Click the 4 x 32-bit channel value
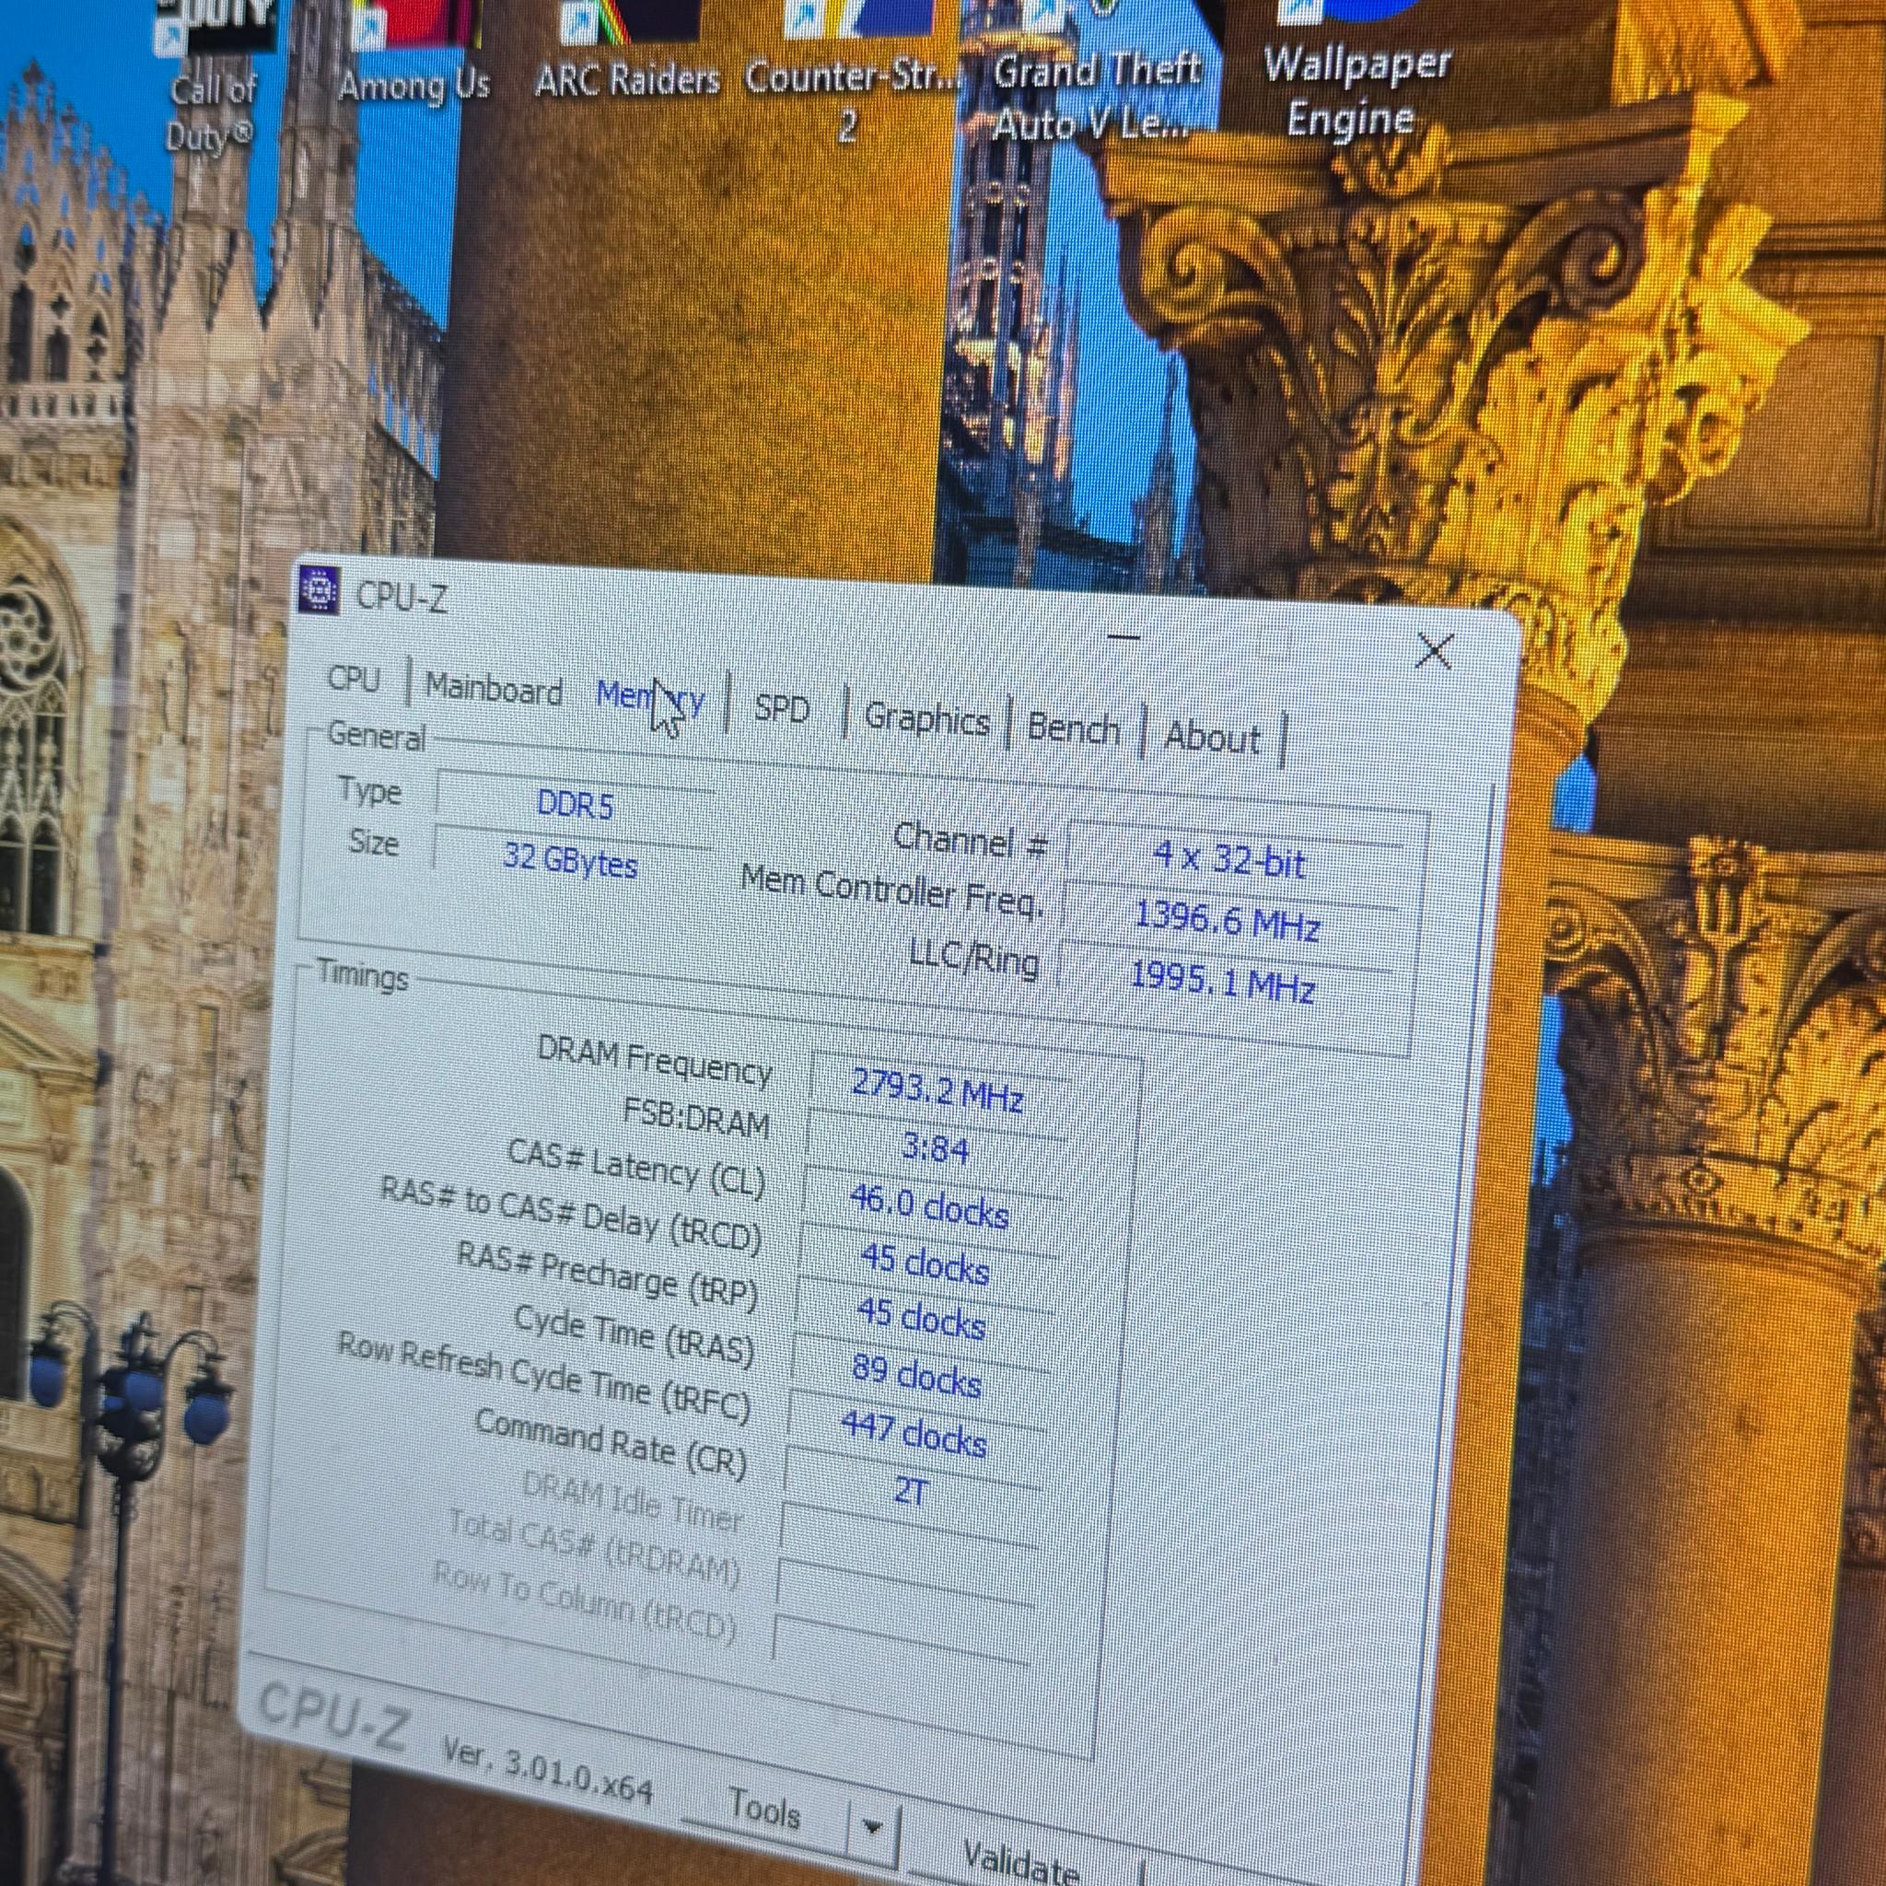 [x=1230, y=860]
